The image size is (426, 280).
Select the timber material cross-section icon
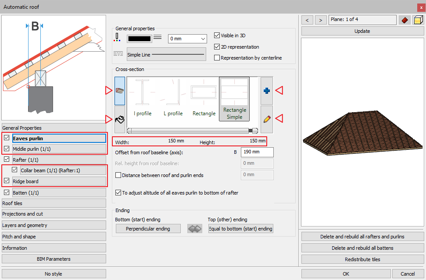[x=120, y=91]
